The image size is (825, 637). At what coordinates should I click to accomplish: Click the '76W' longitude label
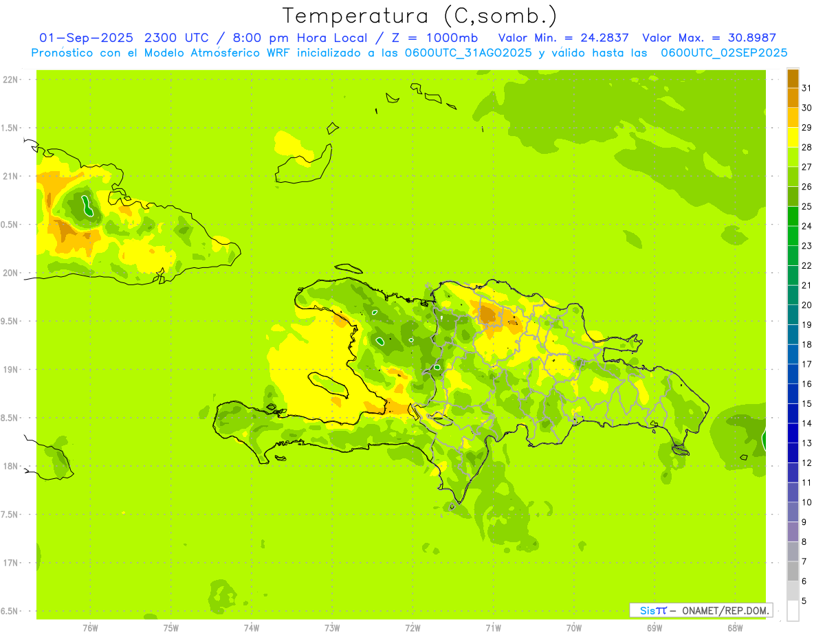(90, 628)
